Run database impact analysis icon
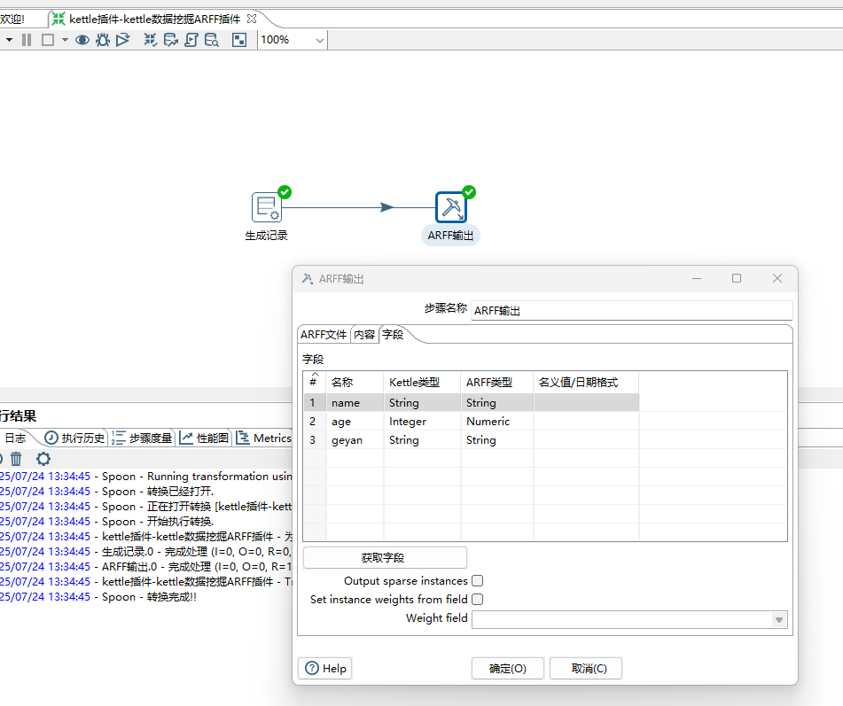 tap(171, 40)
